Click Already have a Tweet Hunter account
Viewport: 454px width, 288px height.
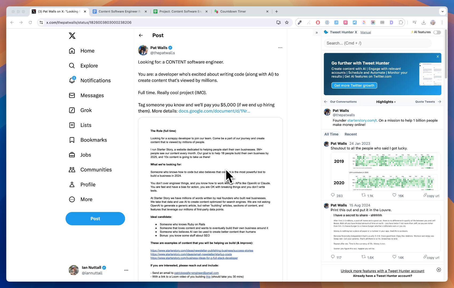click(x=382, y=276)
